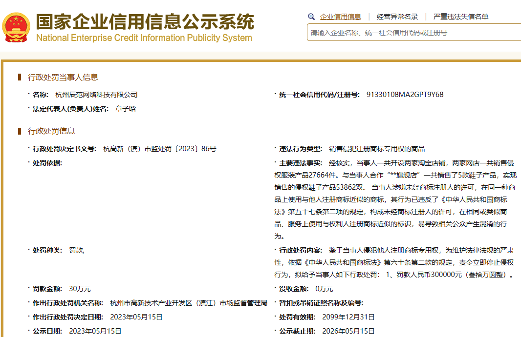The width and height of the screenshot is (521, 337).
Task: Click the fine amount 30万元
Action: pyautogui.click(x=80, y=289)
